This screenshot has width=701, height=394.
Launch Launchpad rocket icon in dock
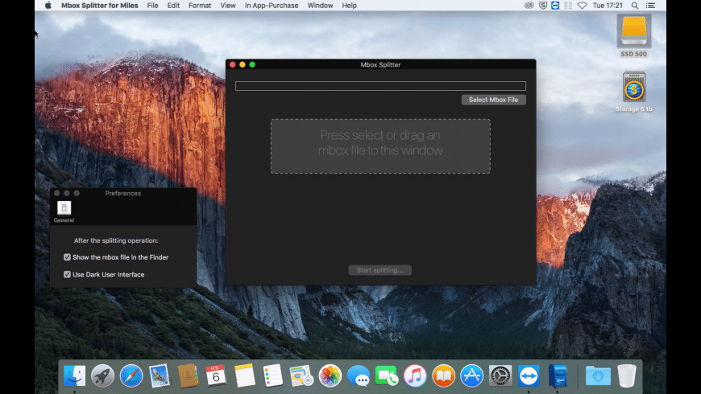coord(103,376)
